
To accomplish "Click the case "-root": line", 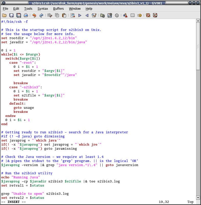I will 23,63.
